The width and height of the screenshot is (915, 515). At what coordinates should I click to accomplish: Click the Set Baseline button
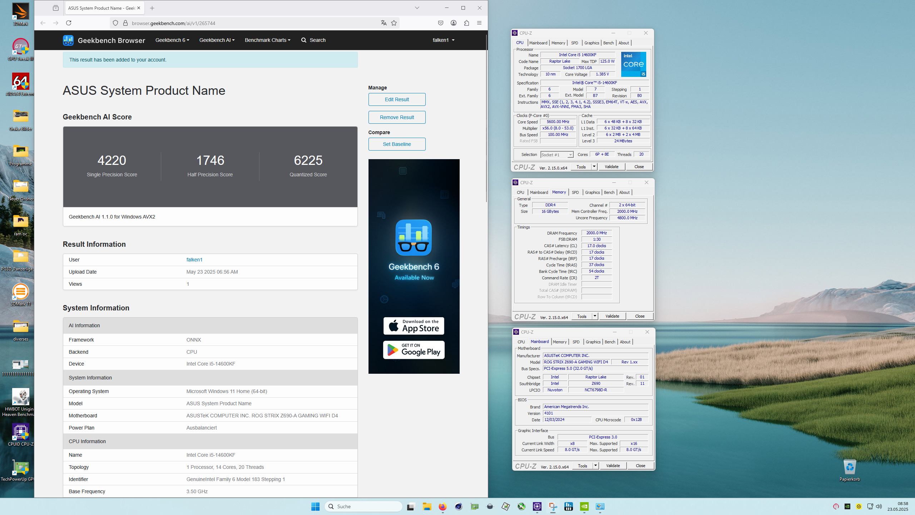click(397, 144)
